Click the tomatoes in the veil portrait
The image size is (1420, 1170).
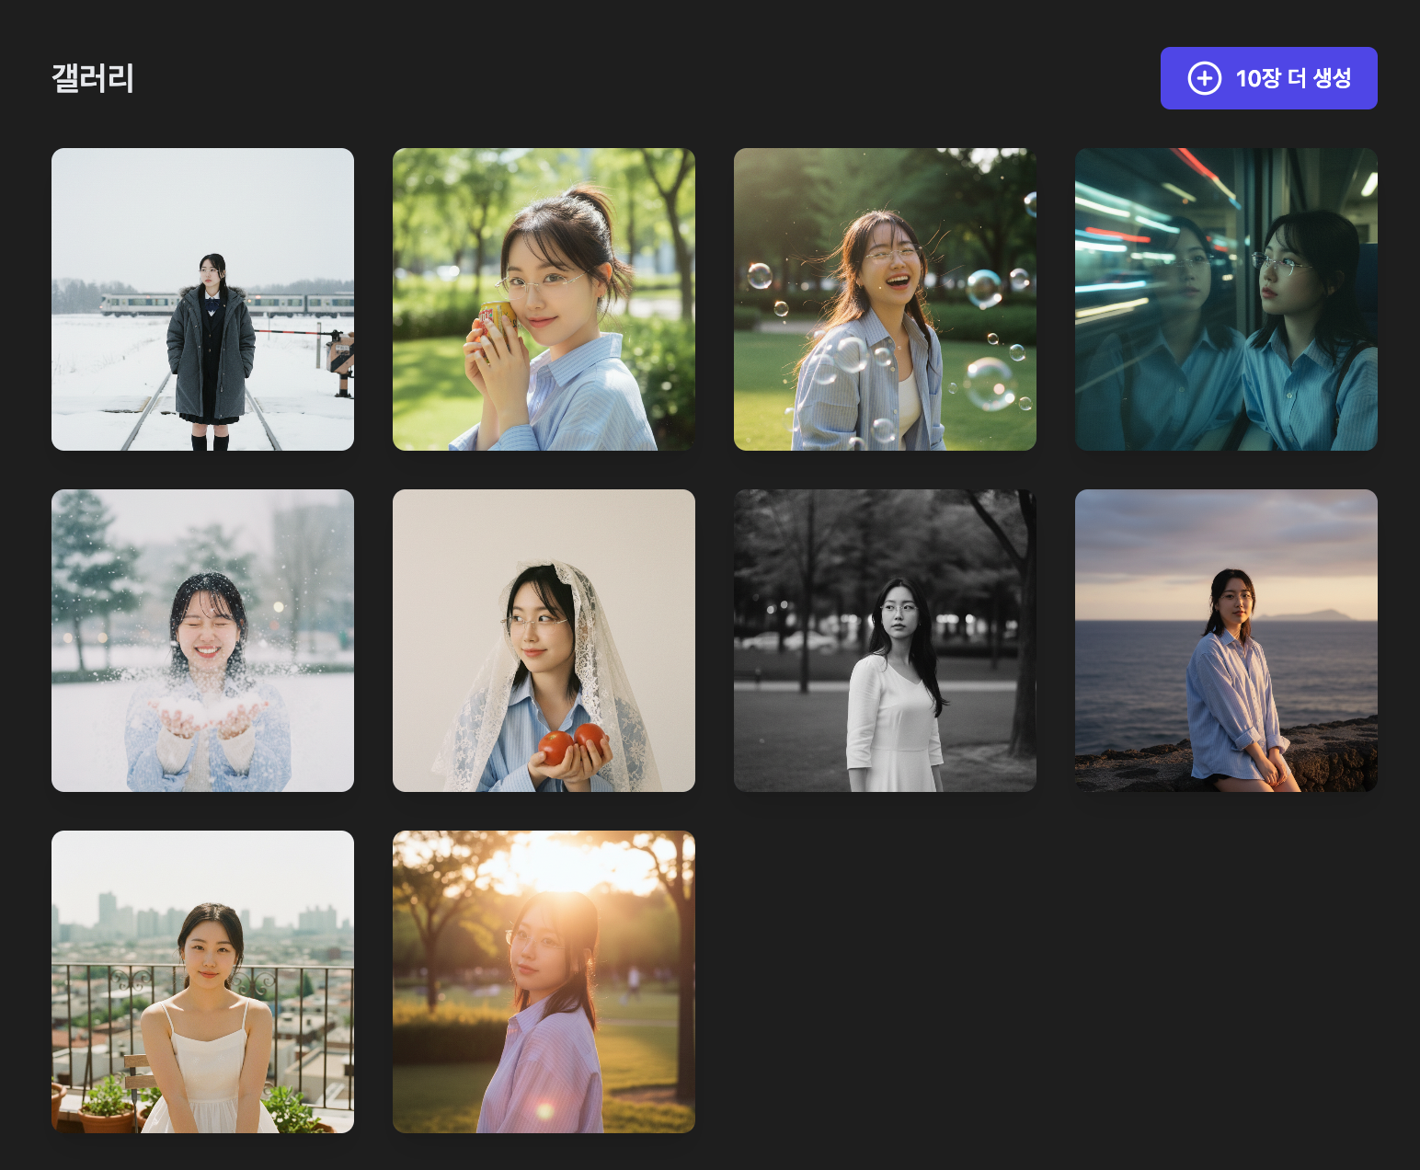click(570, 742)
